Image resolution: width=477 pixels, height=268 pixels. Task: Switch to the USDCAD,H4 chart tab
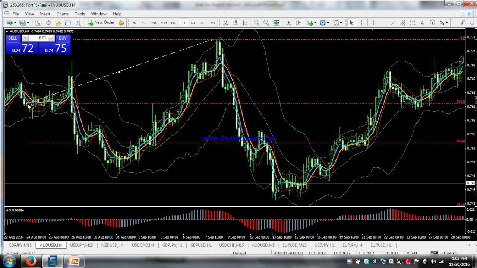(143, 245)
